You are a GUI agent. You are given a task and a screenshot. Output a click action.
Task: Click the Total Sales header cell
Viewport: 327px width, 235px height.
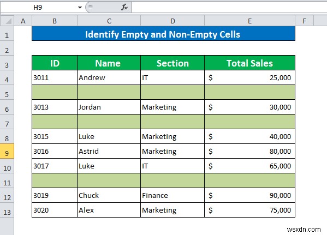point(249,63)
